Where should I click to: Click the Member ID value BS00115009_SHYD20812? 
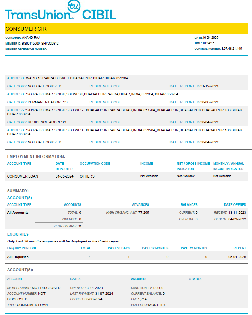(x=40, y=44)
